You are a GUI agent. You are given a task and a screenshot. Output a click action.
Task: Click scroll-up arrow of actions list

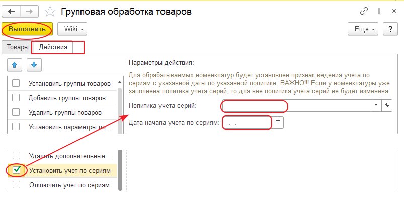click(120, 82)
